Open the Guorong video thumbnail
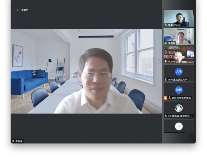 pyautogui.click(x=179, y=55)
